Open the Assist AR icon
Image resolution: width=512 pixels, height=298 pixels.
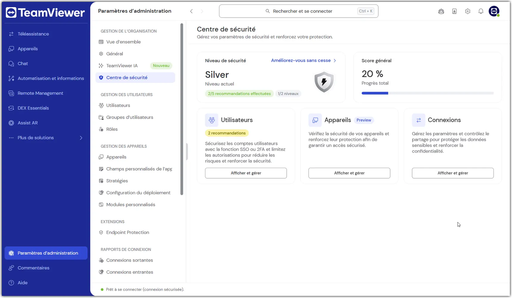11,123
